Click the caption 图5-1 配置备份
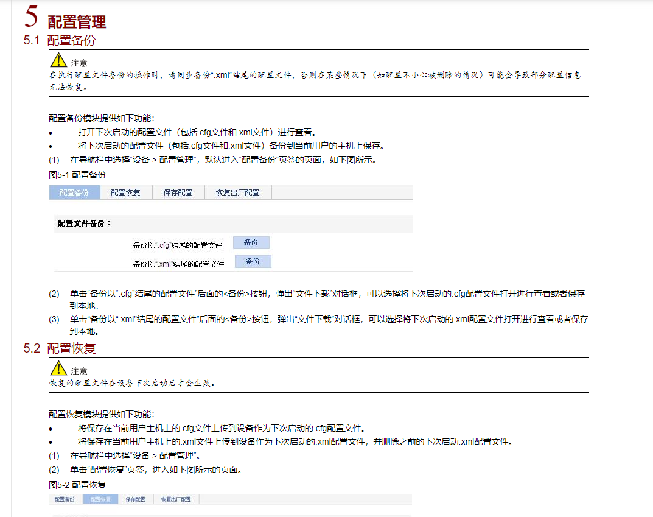The width and height of the screenshot is (653, 517). [77, 175]
